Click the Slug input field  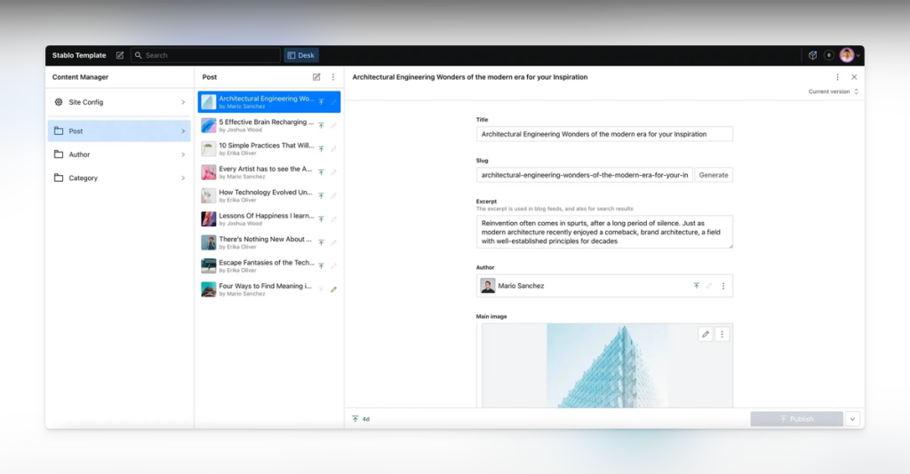585,175
